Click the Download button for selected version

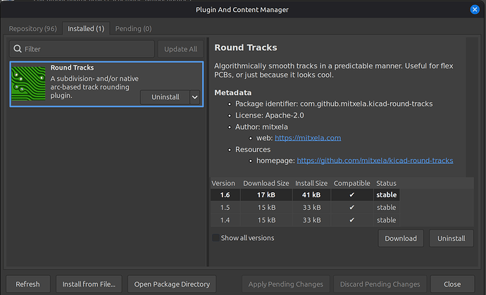pos(401,239)
